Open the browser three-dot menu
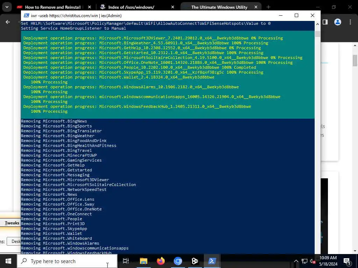The height and width of the screenshot is (268, 358). pos(350,22)
